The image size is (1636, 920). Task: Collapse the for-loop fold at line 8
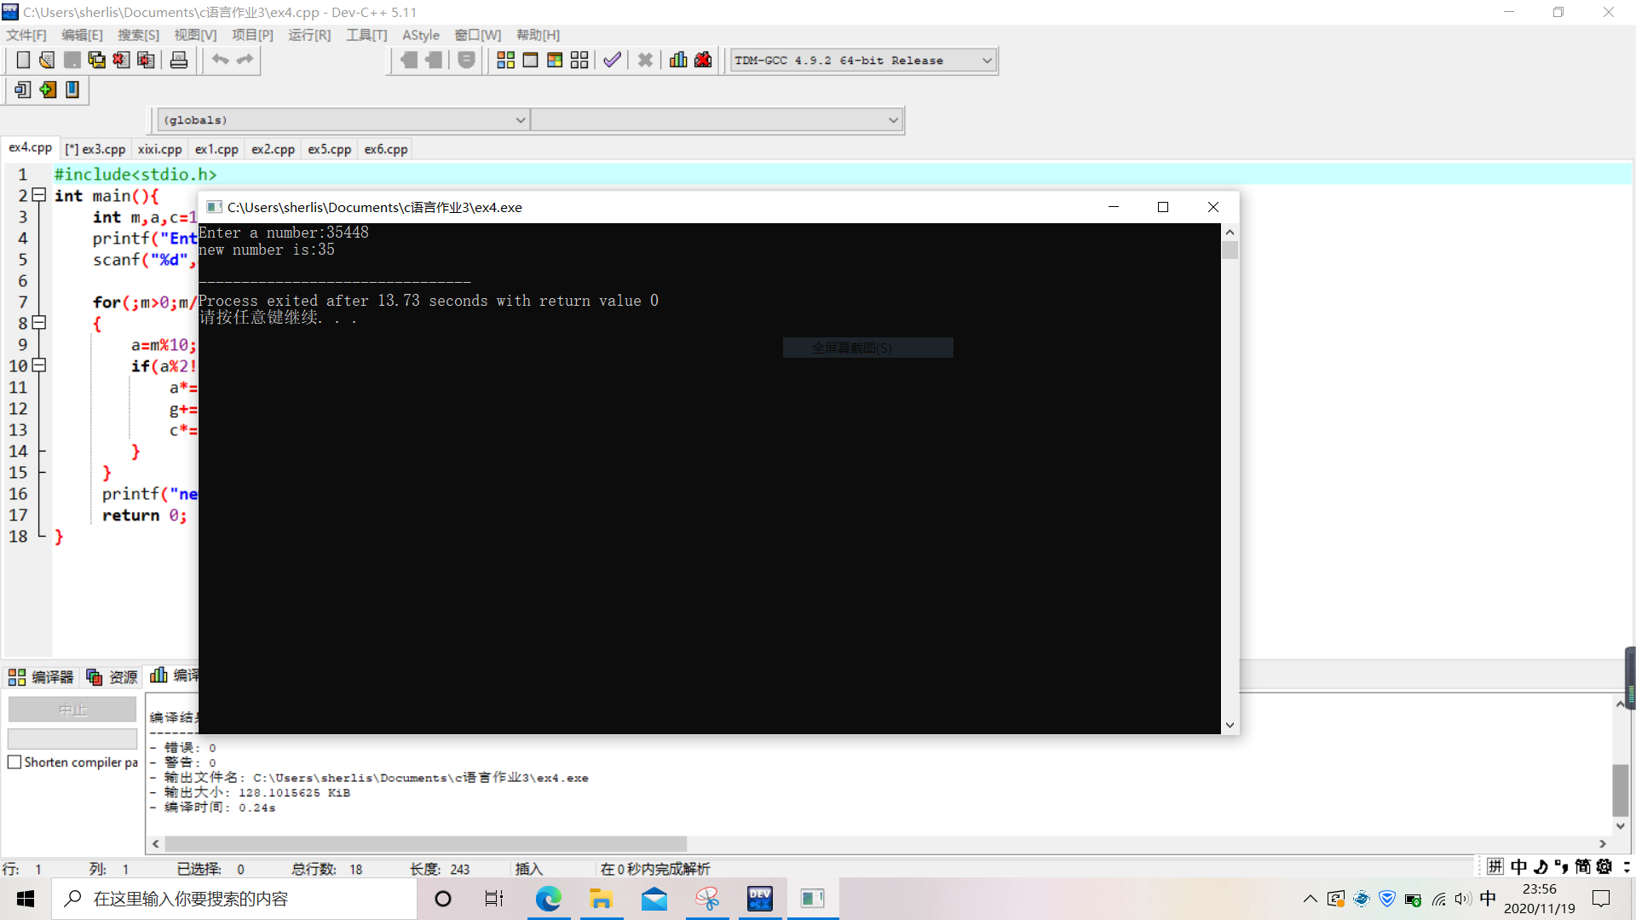(38, 323)
